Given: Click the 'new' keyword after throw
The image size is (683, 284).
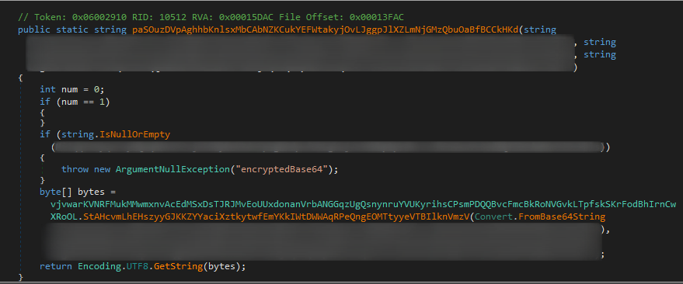Looking at the screenshot, I should [102, 169].
